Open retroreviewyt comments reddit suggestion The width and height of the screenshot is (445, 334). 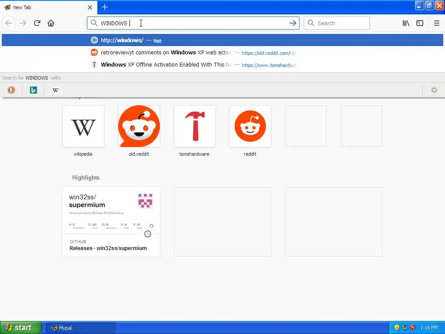click(222, 53)
